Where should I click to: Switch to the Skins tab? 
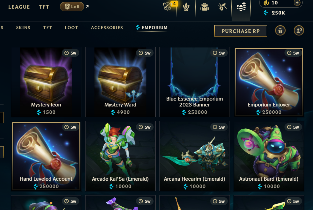[x=23, y=28]
